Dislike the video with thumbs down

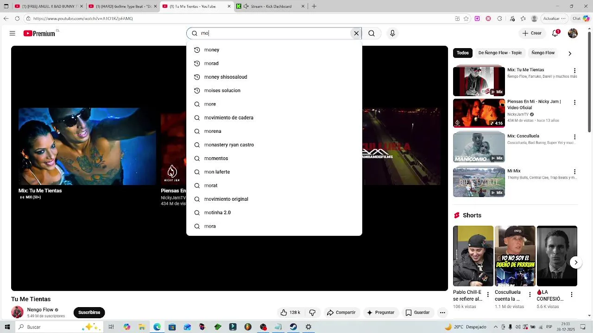(312, 313)
